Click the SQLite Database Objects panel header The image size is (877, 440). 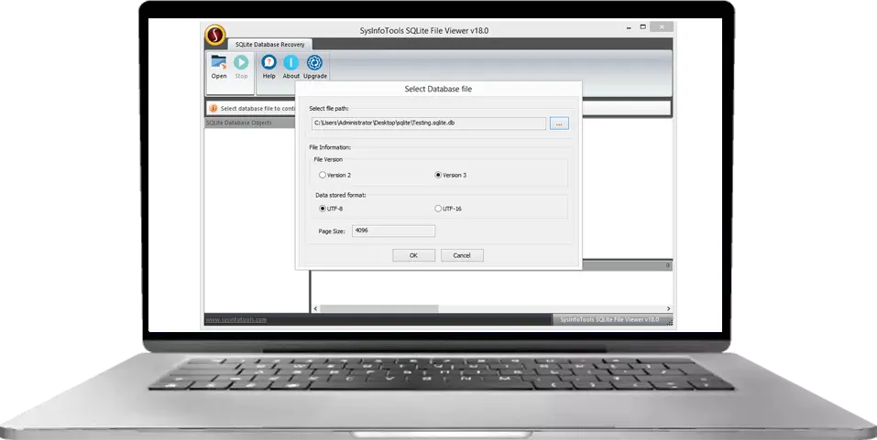[x=250, y=123]
